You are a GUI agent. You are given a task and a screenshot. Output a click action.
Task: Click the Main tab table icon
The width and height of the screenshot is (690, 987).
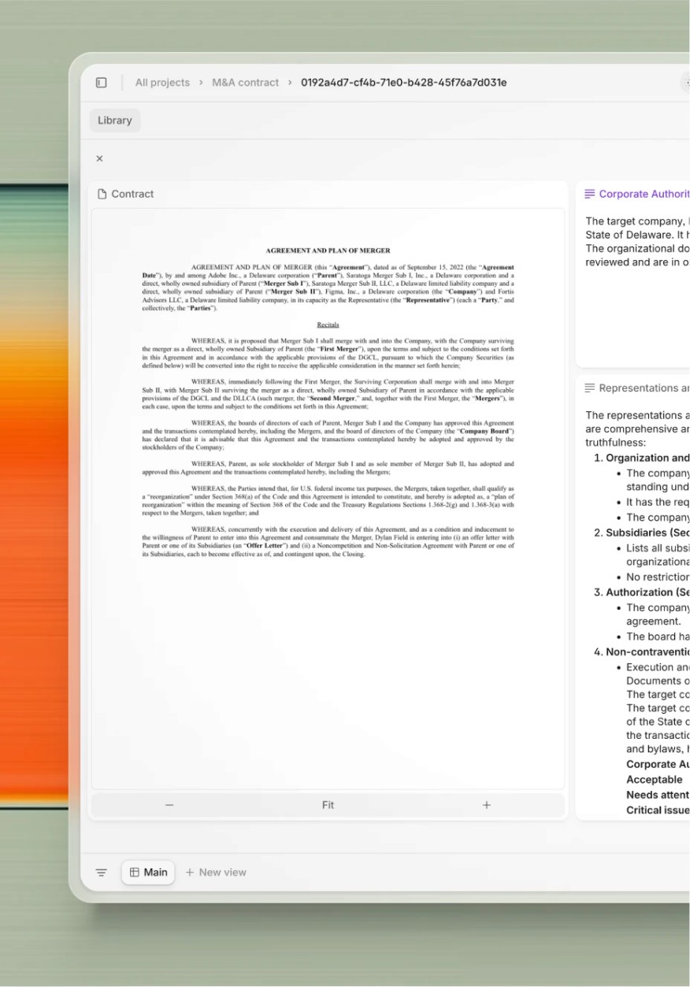135,872
